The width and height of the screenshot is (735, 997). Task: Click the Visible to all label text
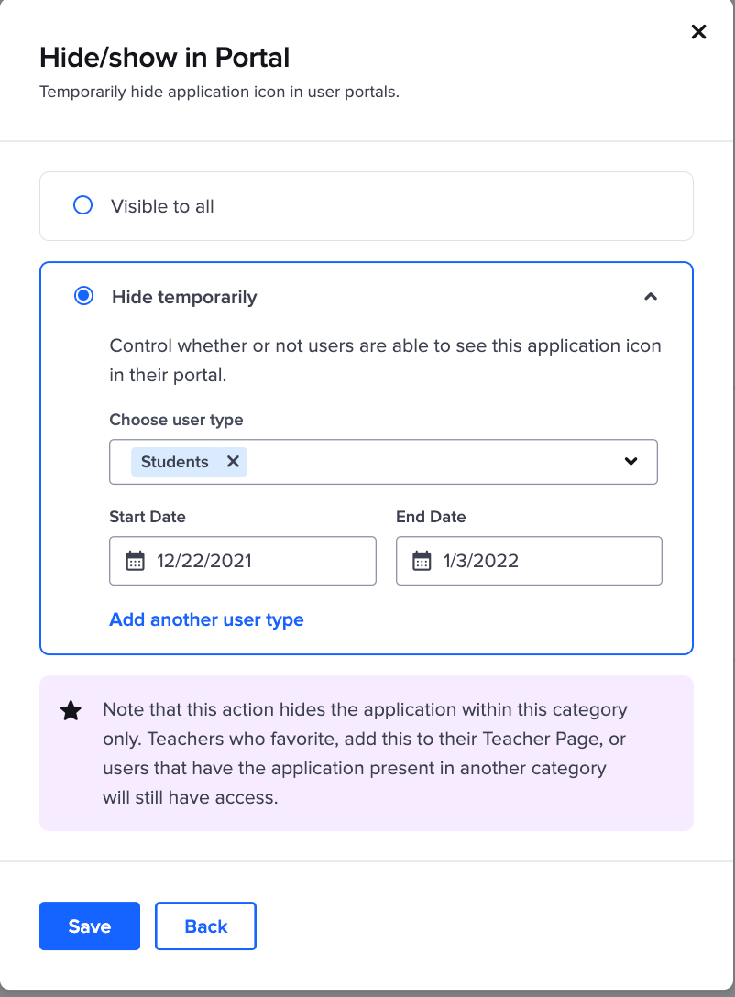162,206
